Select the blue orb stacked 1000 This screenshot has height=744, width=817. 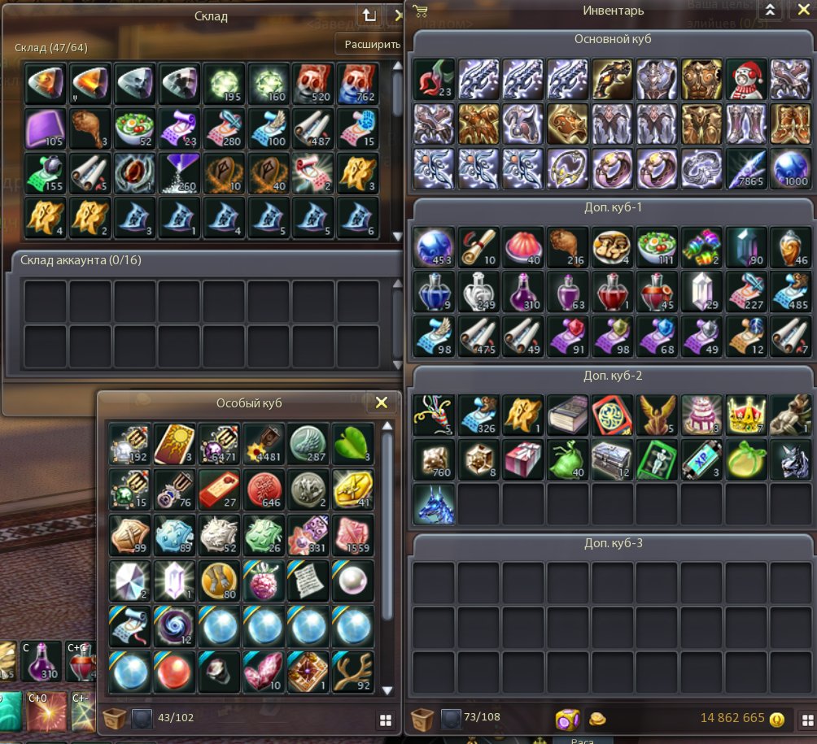[x=790, y=168]
